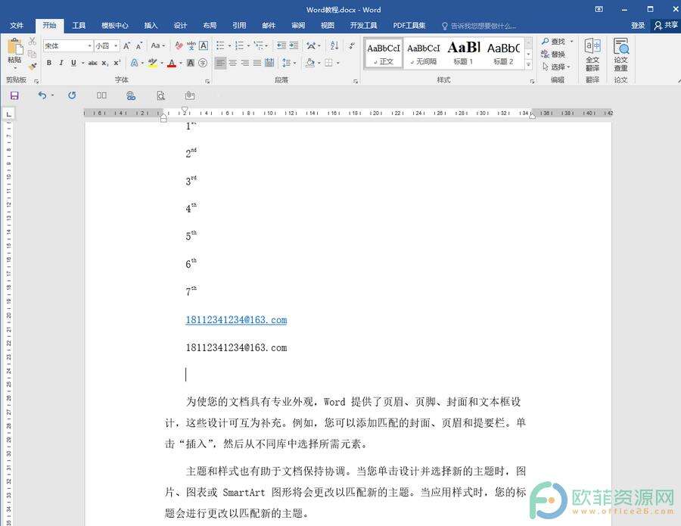The width and height of the screenshot is (681, 526).
Task: Start the 论文查重 paper check
Action: point(620,54)
